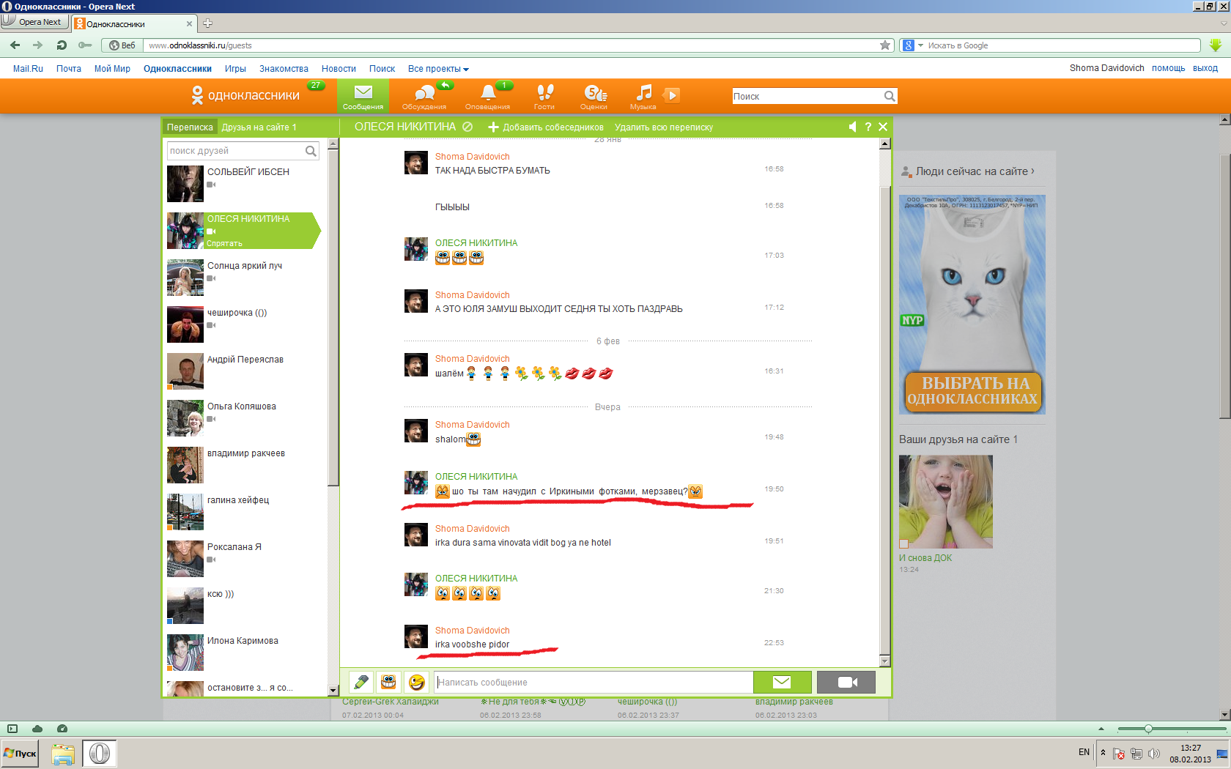Open Сообщения messages icon in orange bar

coord(363,96)
